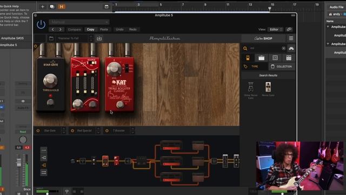Filter gear by TYPE

(255, 67)
